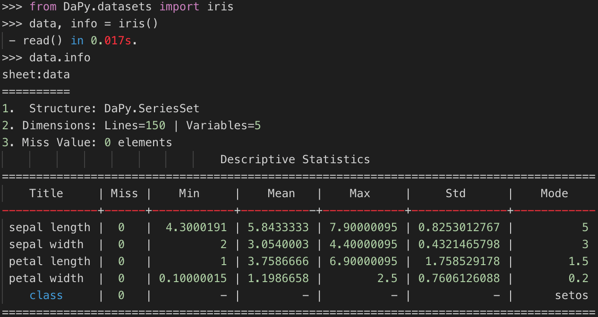This screenshot has height=317, width=598.
Task: Click the 'sepal length' row label
Action: (50, 227)
